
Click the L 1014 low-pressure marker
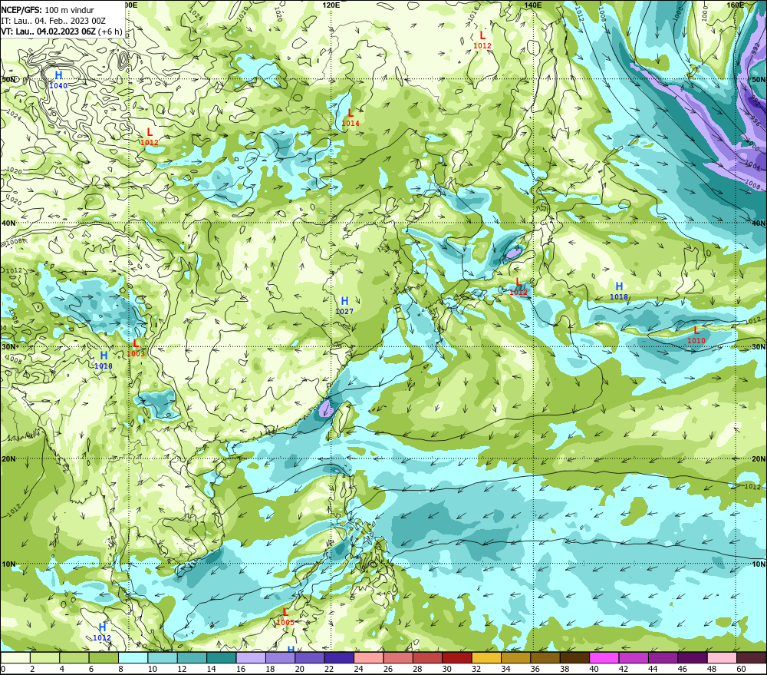pyautogui.click(x=351, y=117)
